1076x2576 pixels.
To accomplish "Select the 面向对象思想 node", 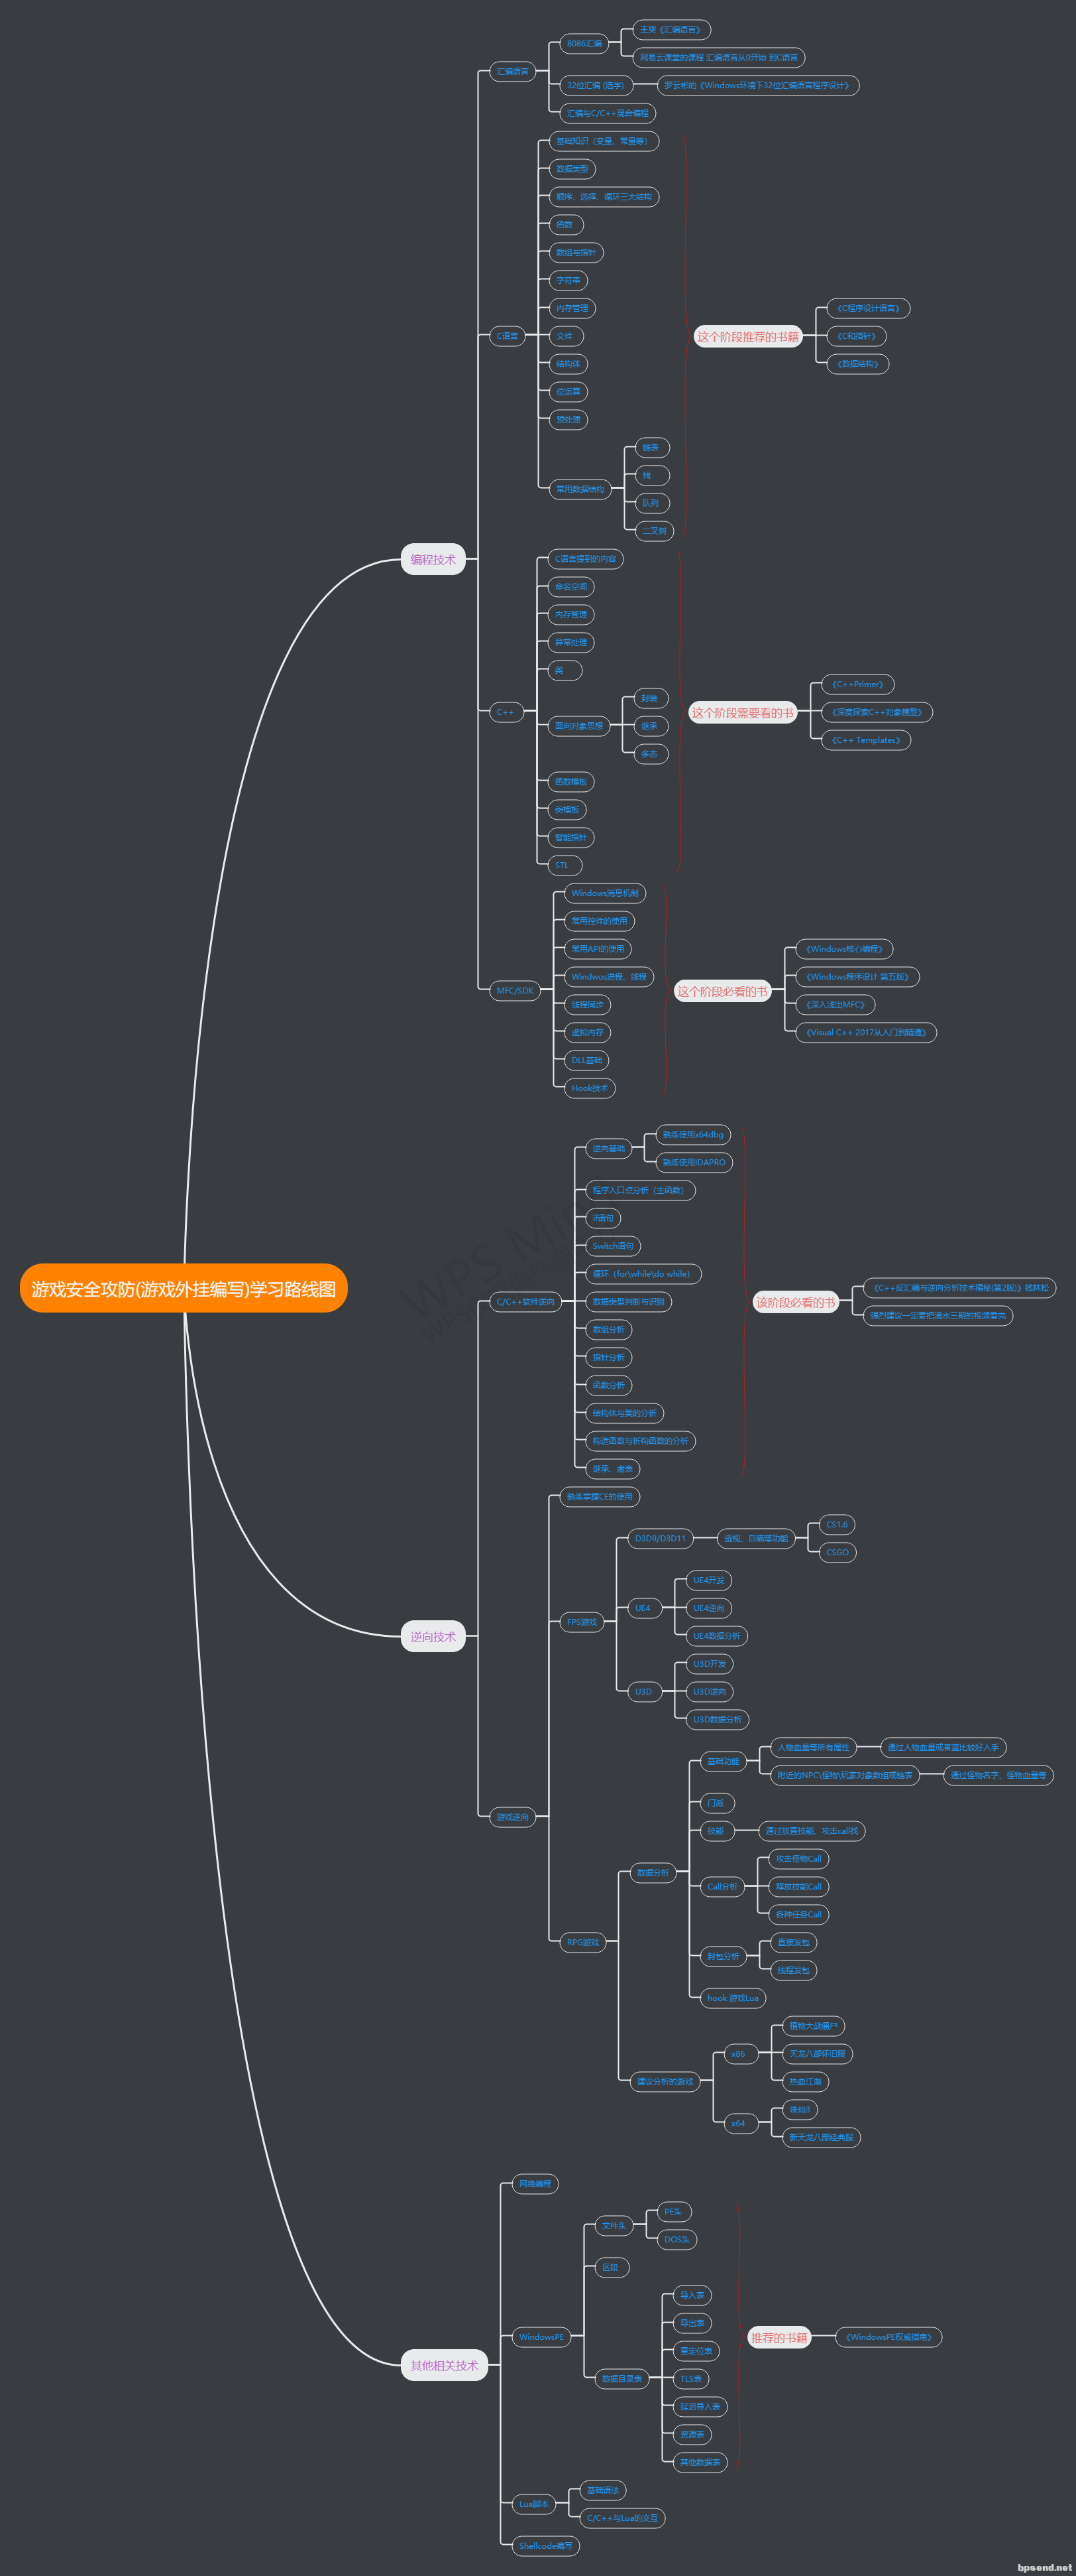I will coord(580,726).
